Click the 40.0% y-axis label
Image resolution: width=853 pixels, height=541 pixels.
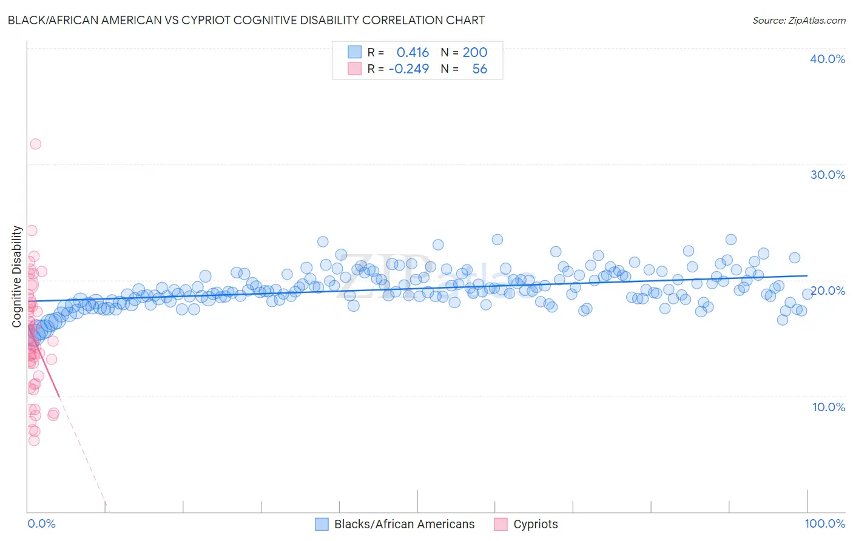[828, 59]
